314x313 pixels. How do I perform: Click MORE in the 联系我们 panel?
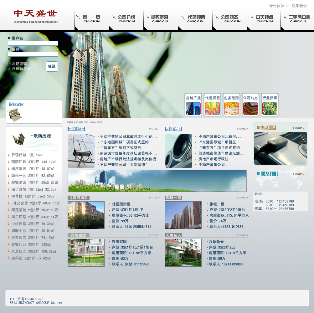[x=299, y=174]
